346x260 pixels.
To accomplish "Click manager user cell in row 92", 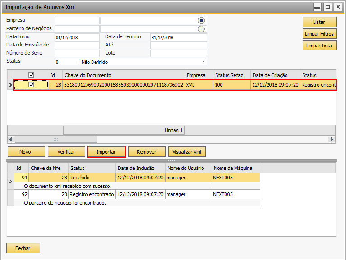I will [189, 194].
